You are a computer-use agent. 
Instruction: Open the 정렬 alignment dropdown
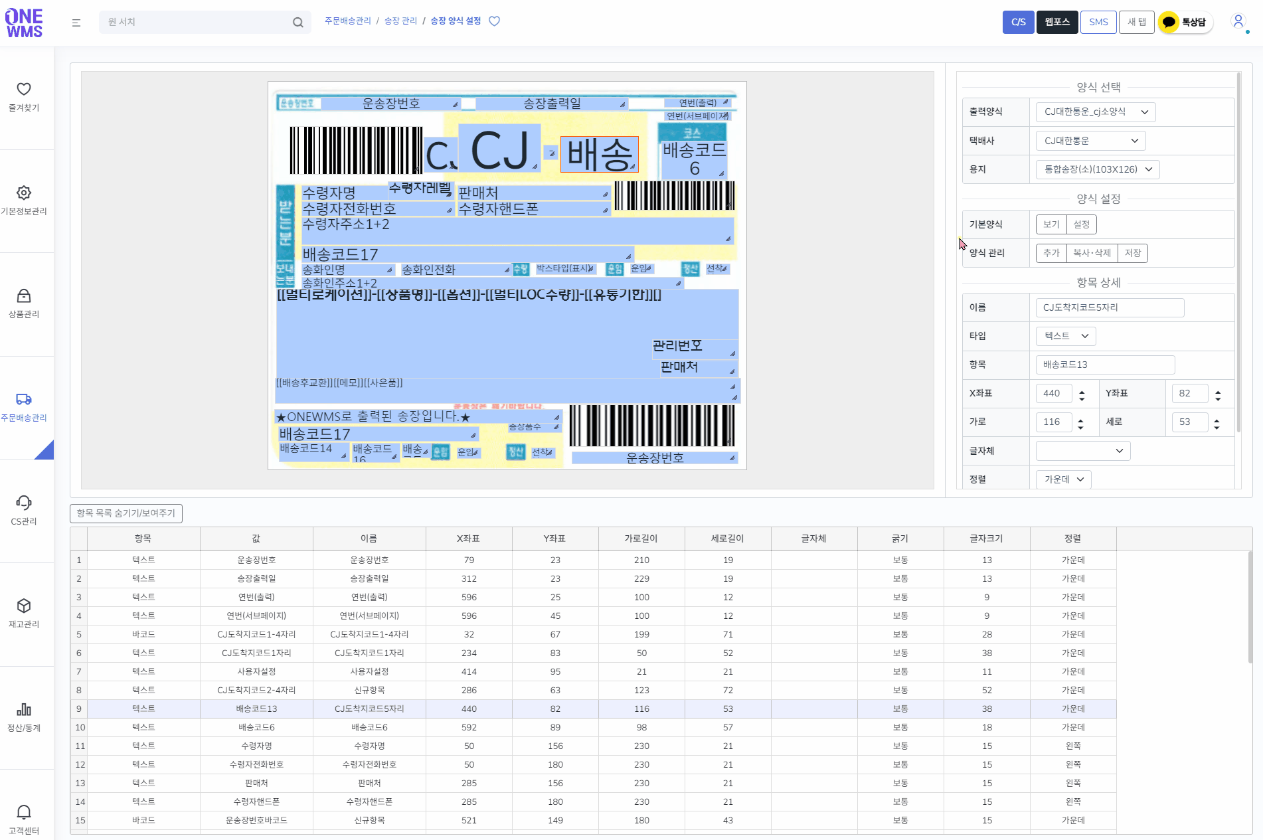[1064, 479]
